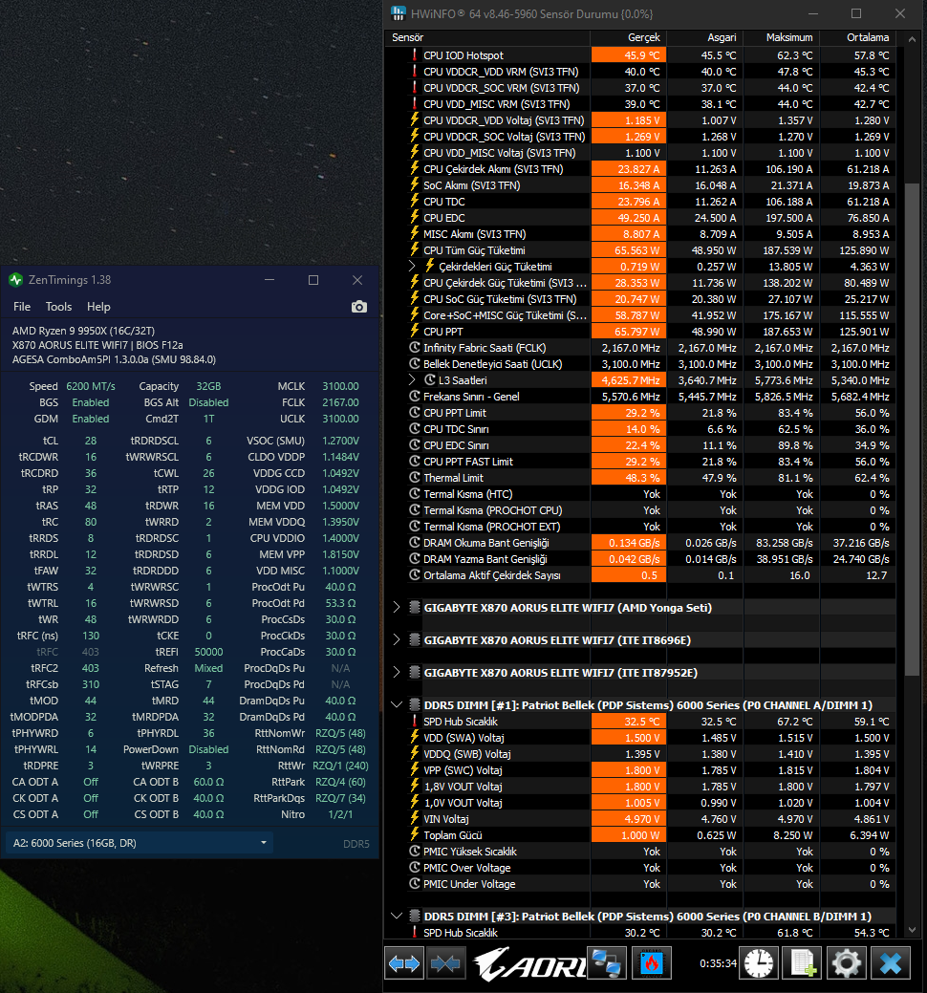927x993 pixels.
Task: Reset the sensor timer with the clock icon
Action: click(759, 964)
